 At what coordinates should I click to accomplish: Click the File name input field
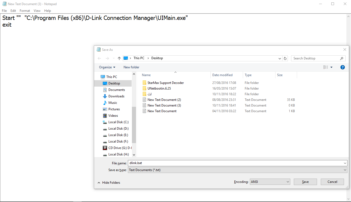pyautogui.click(x=235, y=163)
